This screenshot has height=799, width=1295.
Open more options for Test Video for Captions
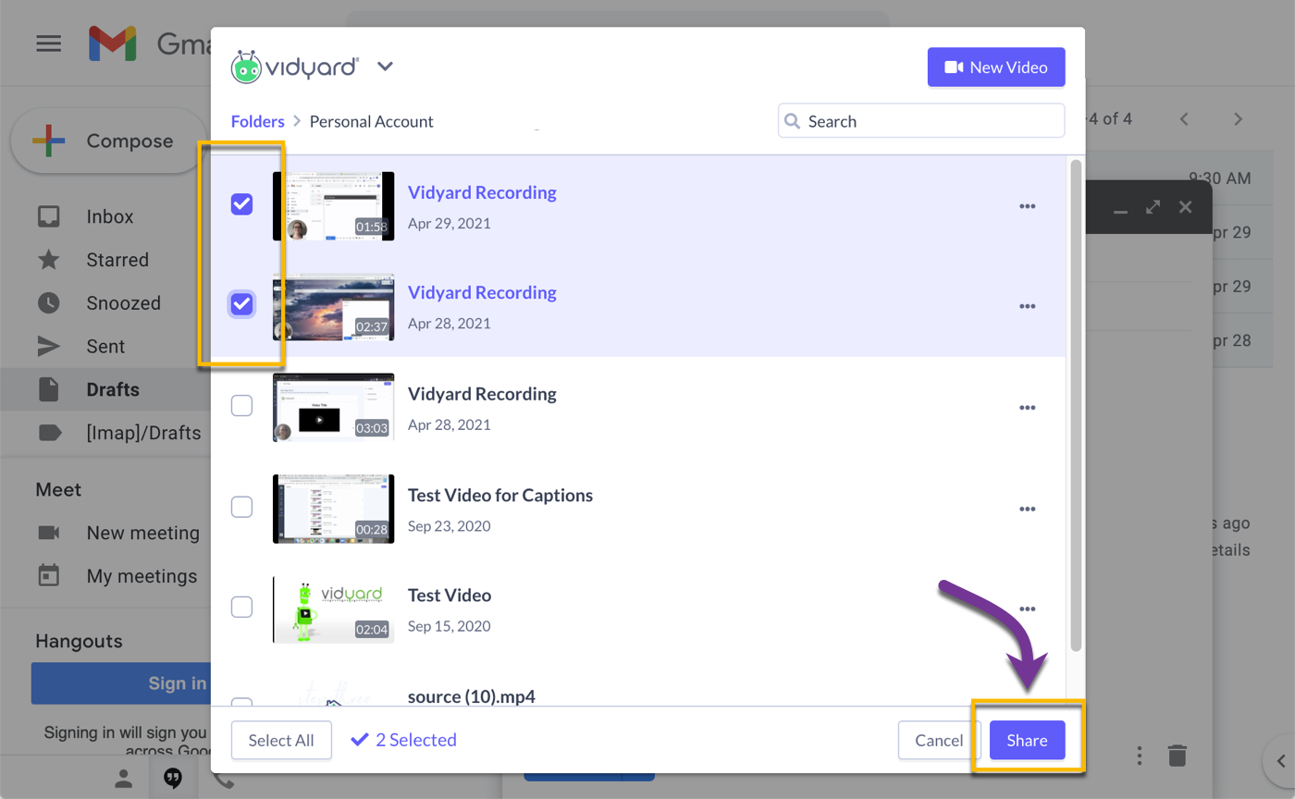click(1027, 509)
